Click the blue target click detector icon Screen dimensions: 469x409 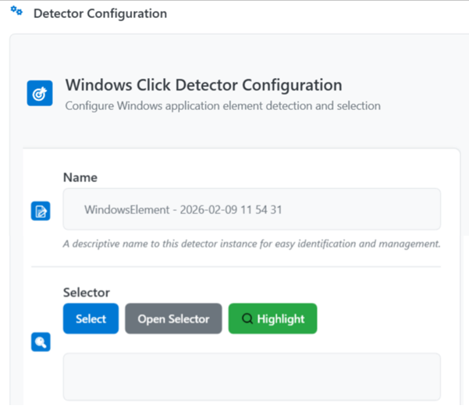coord(40,93)
